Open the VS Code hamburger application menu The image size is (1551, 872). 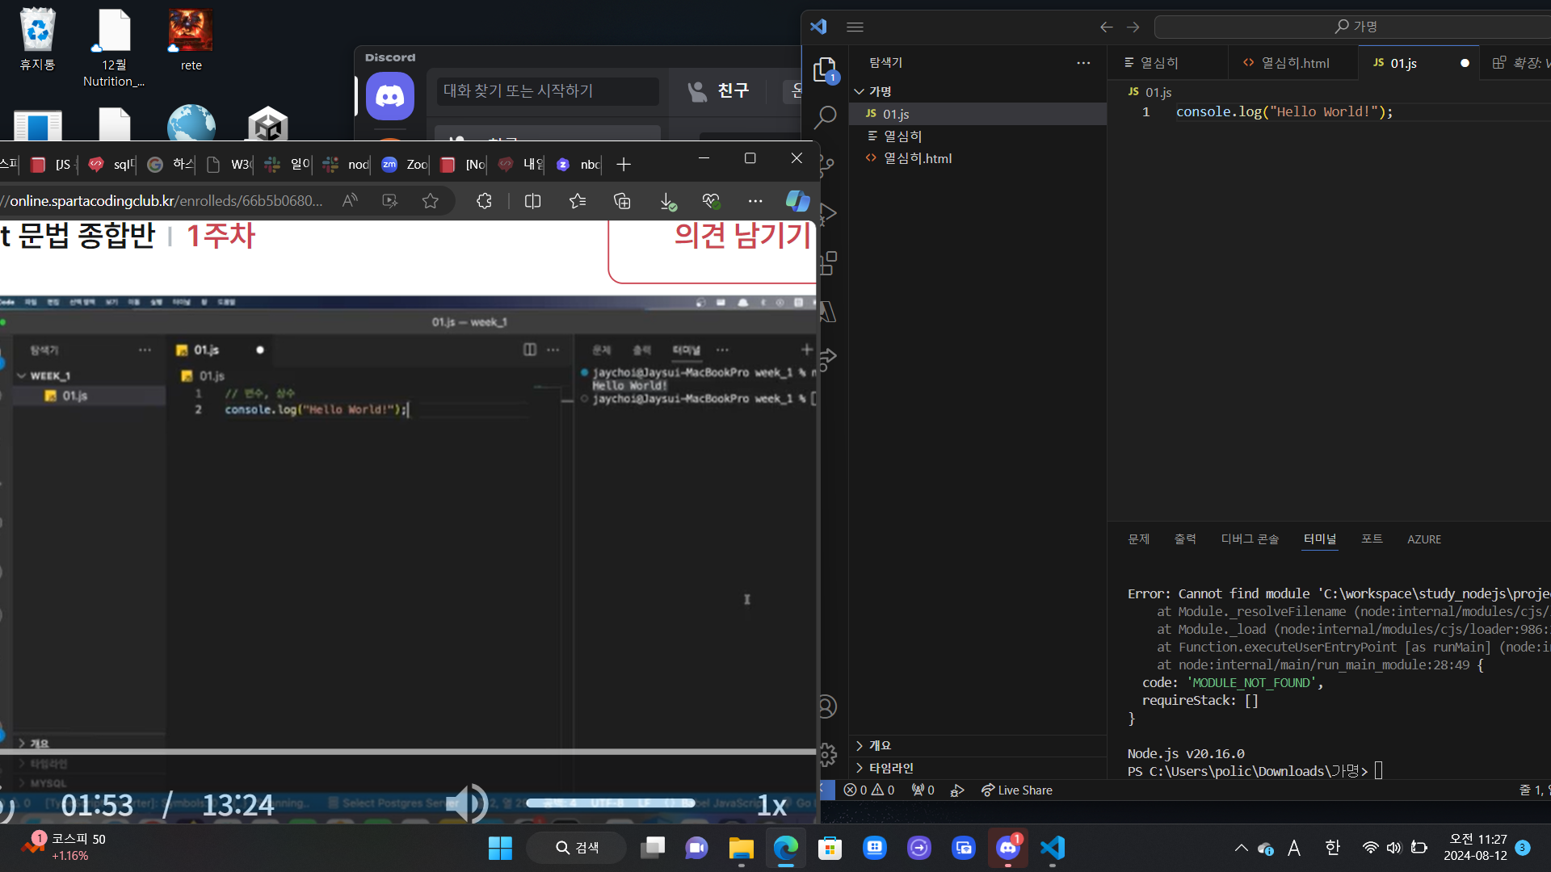855,27
